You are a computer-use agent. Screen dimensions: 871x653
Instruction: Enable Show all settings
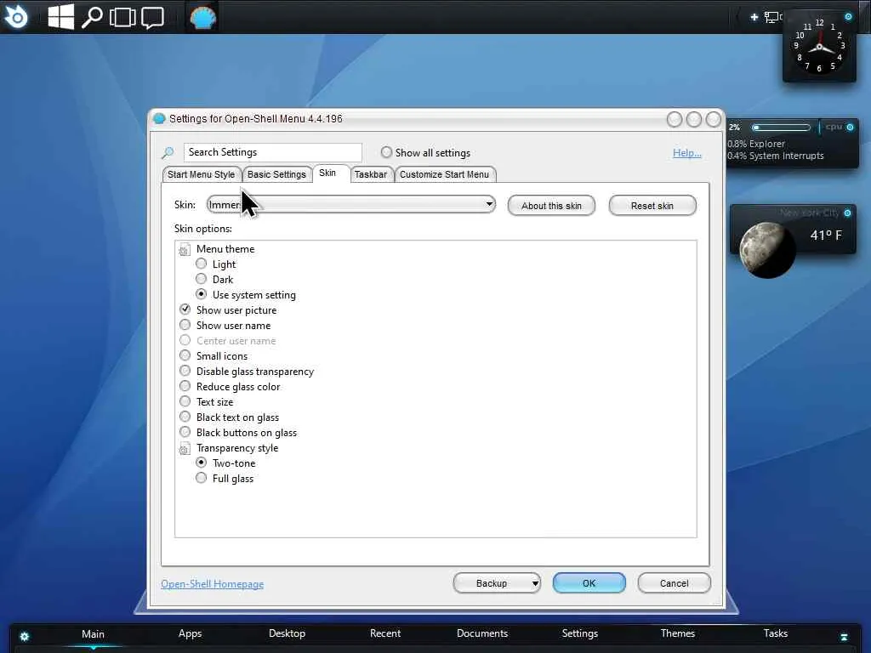386,152
